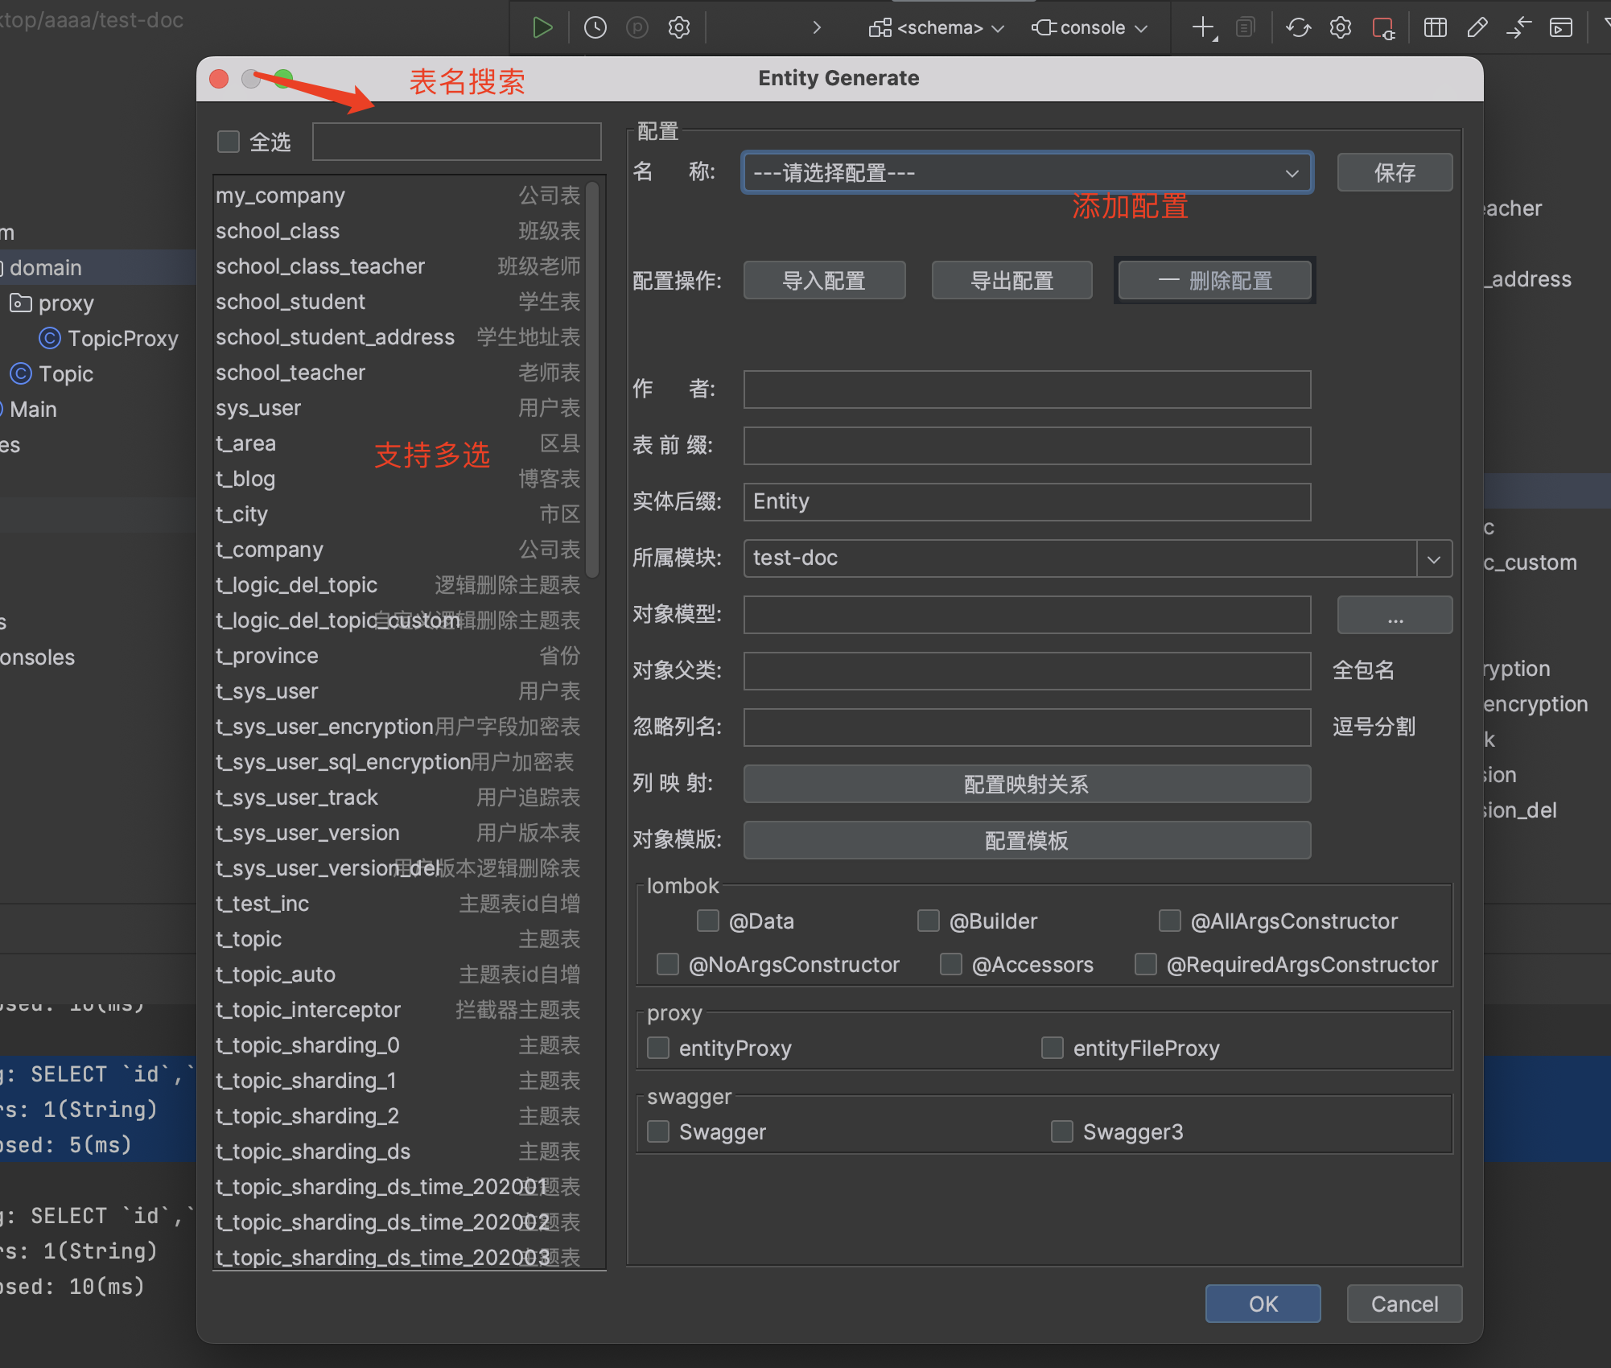Focus the table name search field
The image size is (1611, 1368).
[456, 142]
